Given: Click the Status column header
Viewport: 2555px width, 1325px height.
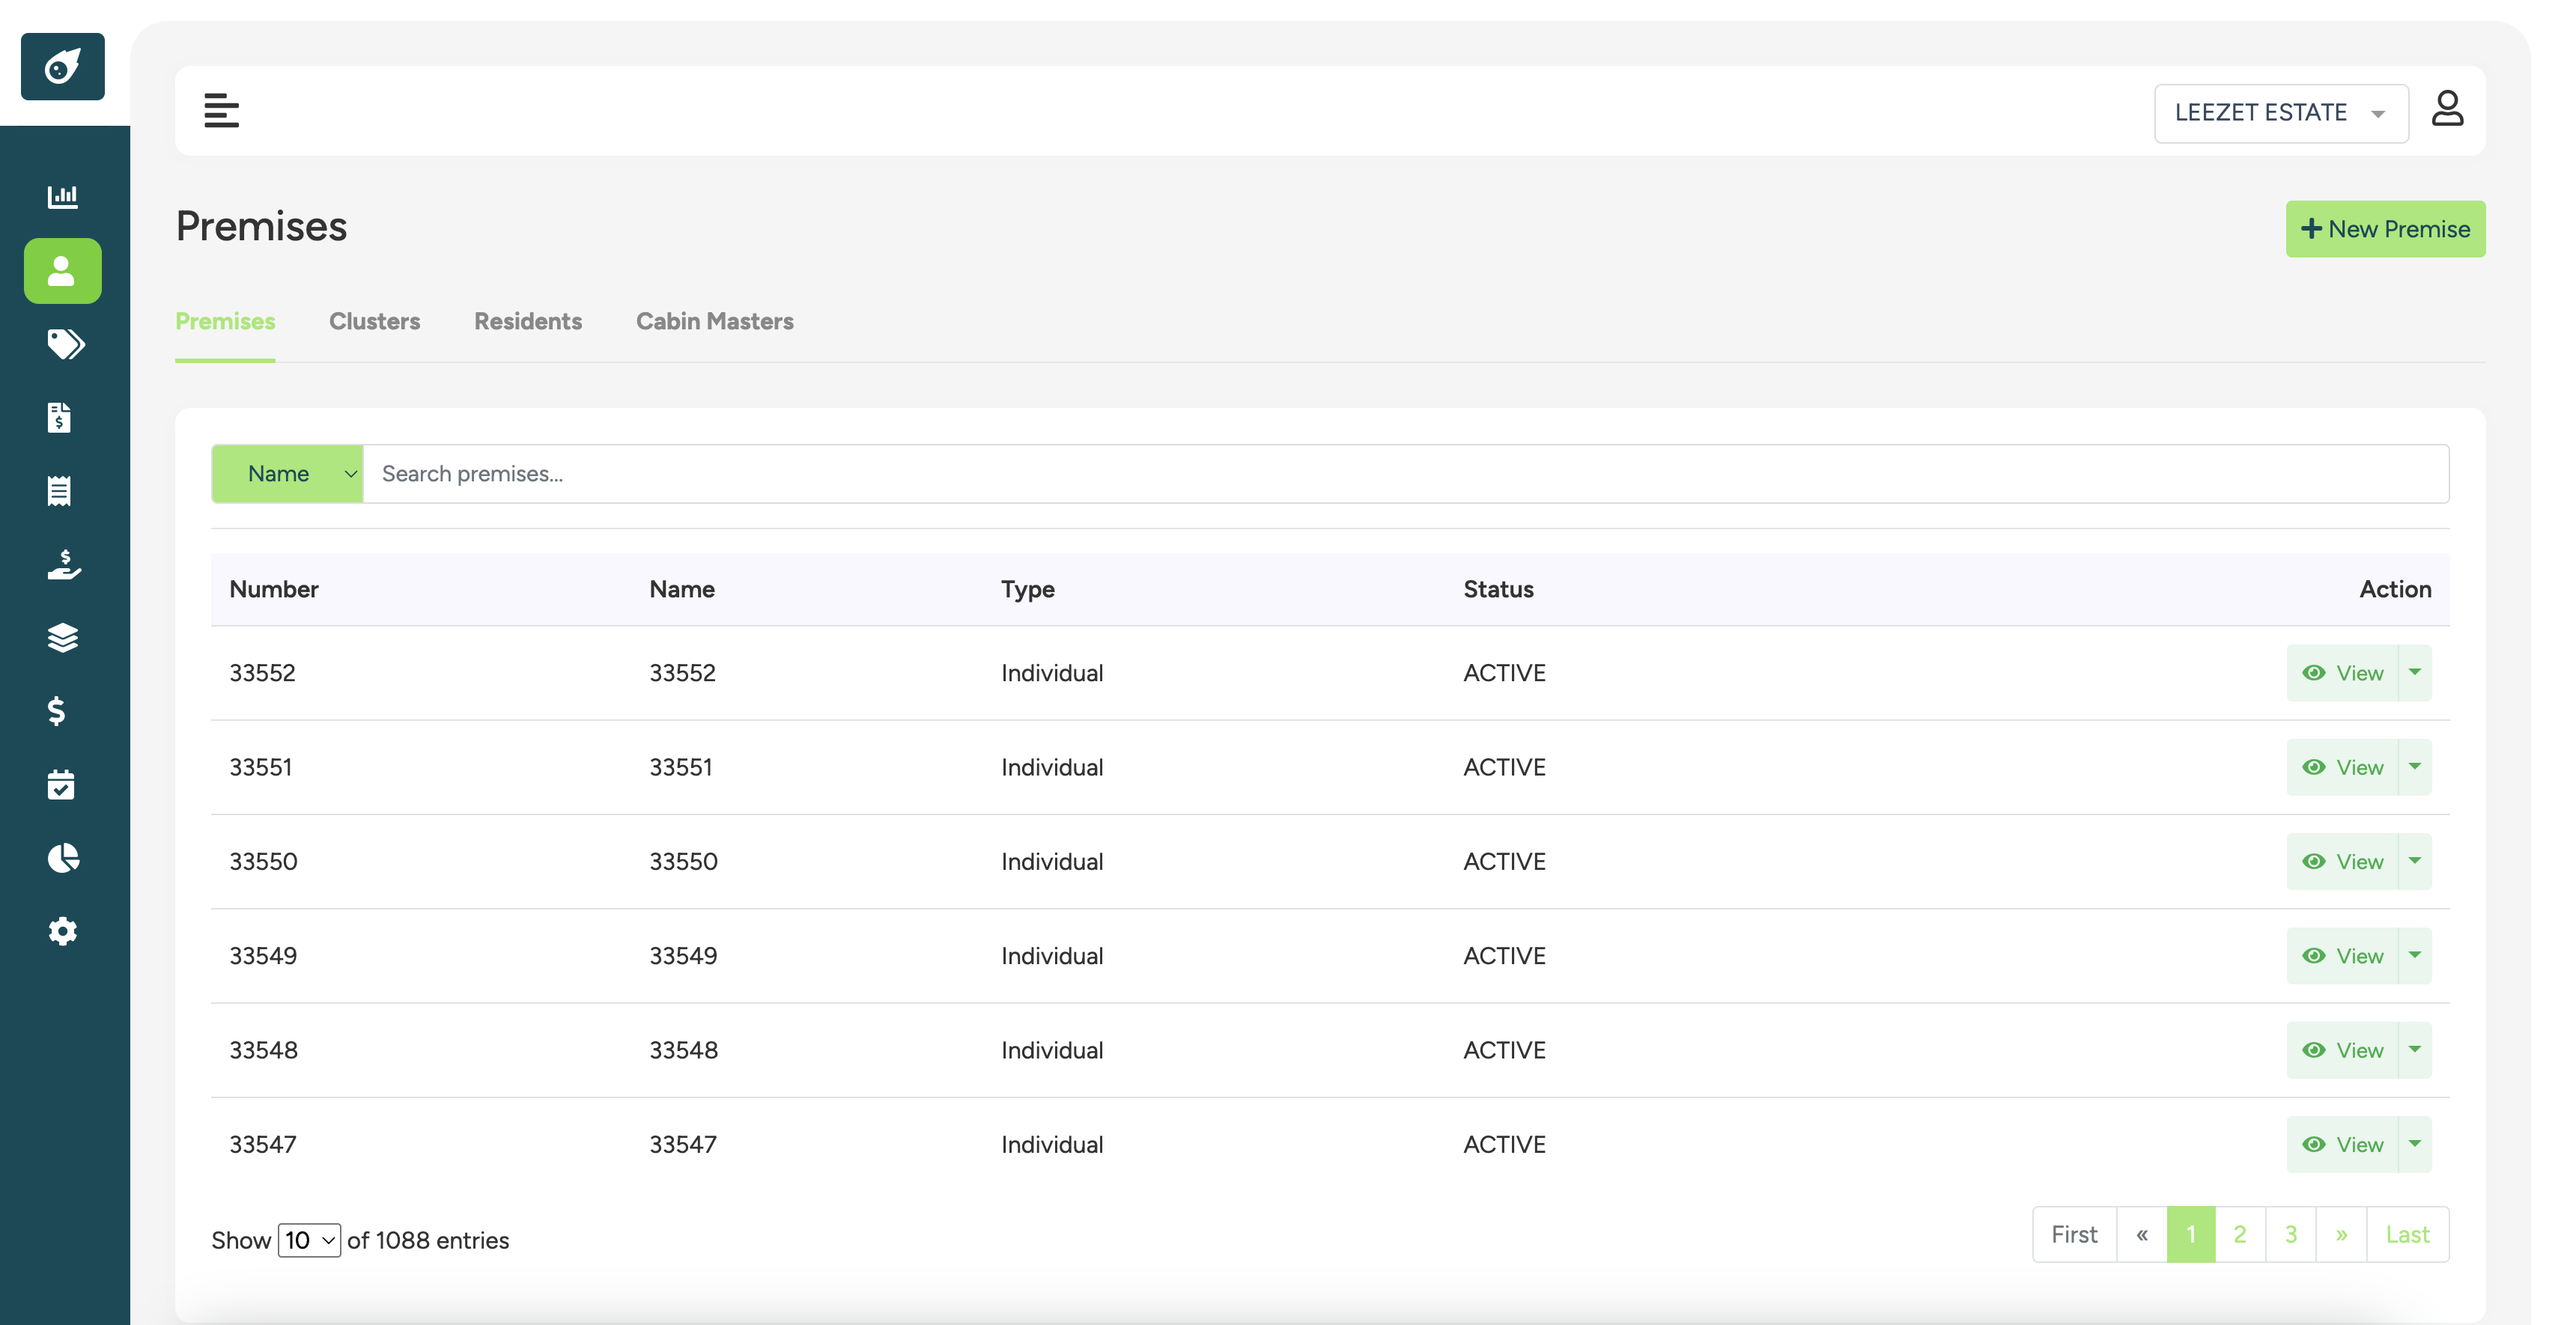Looking at the screenshot, I should pos(1498,589).
